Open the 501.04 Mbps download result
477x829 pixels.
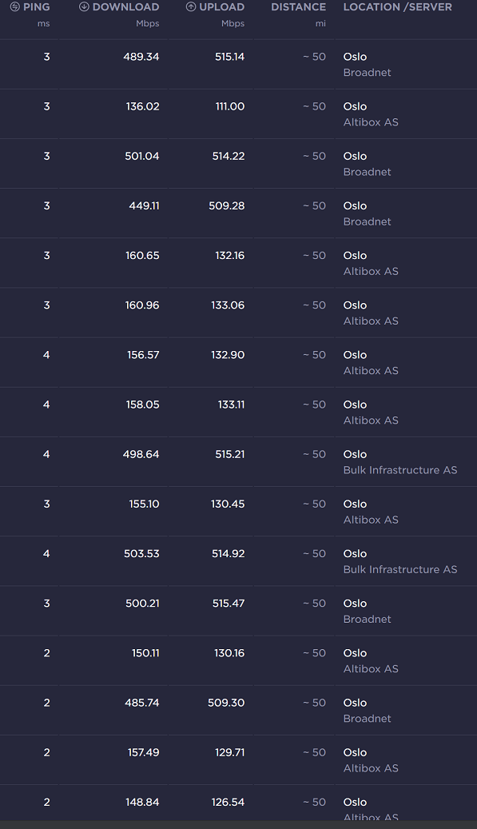tap(238, 164)
